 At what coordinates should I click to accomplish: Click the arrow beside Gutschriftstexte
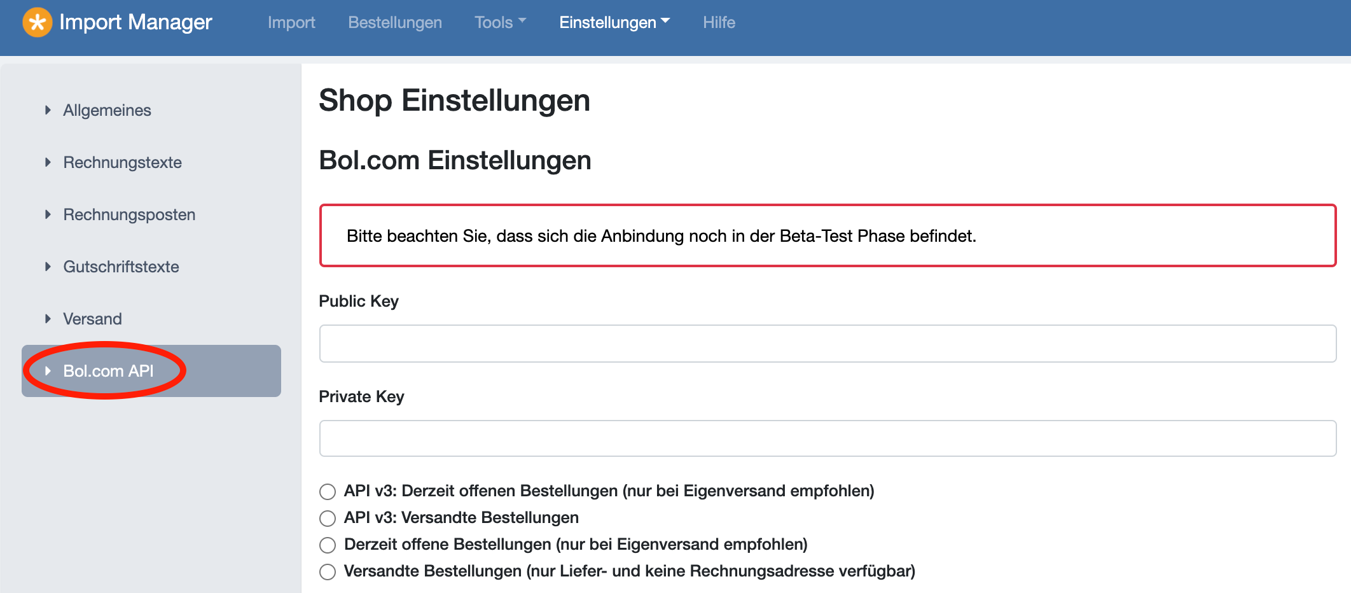point(48,267)
